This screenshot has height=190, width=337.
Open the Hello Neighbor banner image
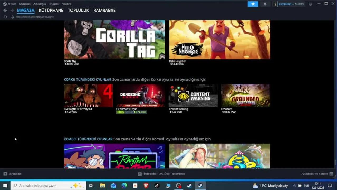point(219,40)
